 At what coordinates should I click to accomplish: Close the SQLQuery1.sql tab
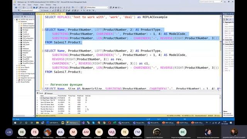(64, 14)
